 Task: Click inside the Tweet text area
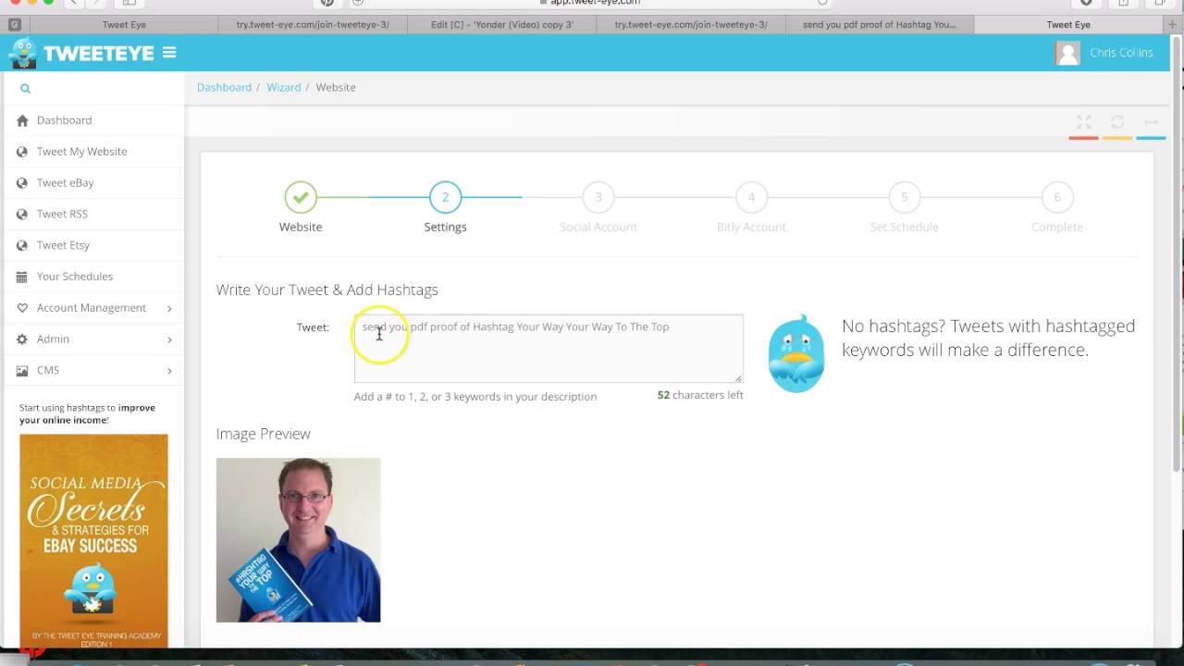pyautogui.click(x=549, y=349)
